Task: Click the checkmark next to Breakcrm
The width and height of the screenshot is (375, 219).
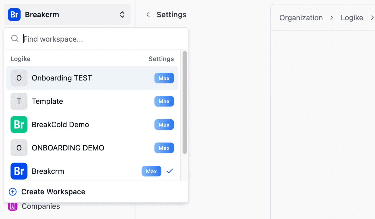Action: (170, 171)
